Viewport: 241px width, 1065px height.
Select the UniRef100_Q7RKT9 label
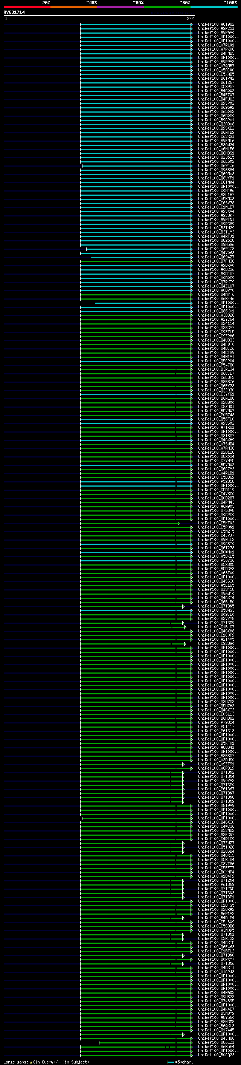coord(216,282)
